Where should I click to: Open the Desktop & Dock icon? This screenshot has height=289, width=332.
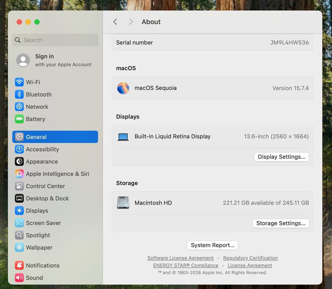point(19,198)
